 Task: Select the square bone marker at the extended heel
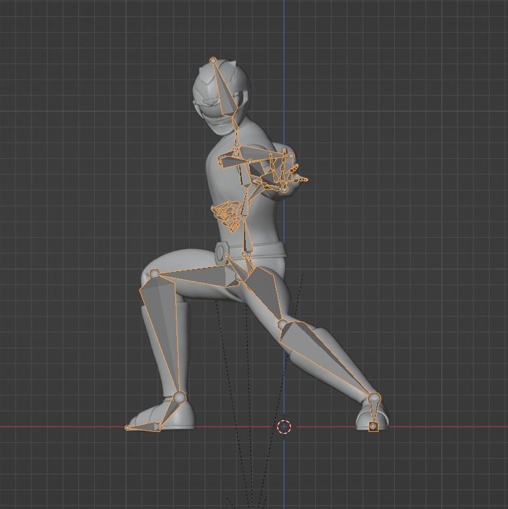point(373,427)
